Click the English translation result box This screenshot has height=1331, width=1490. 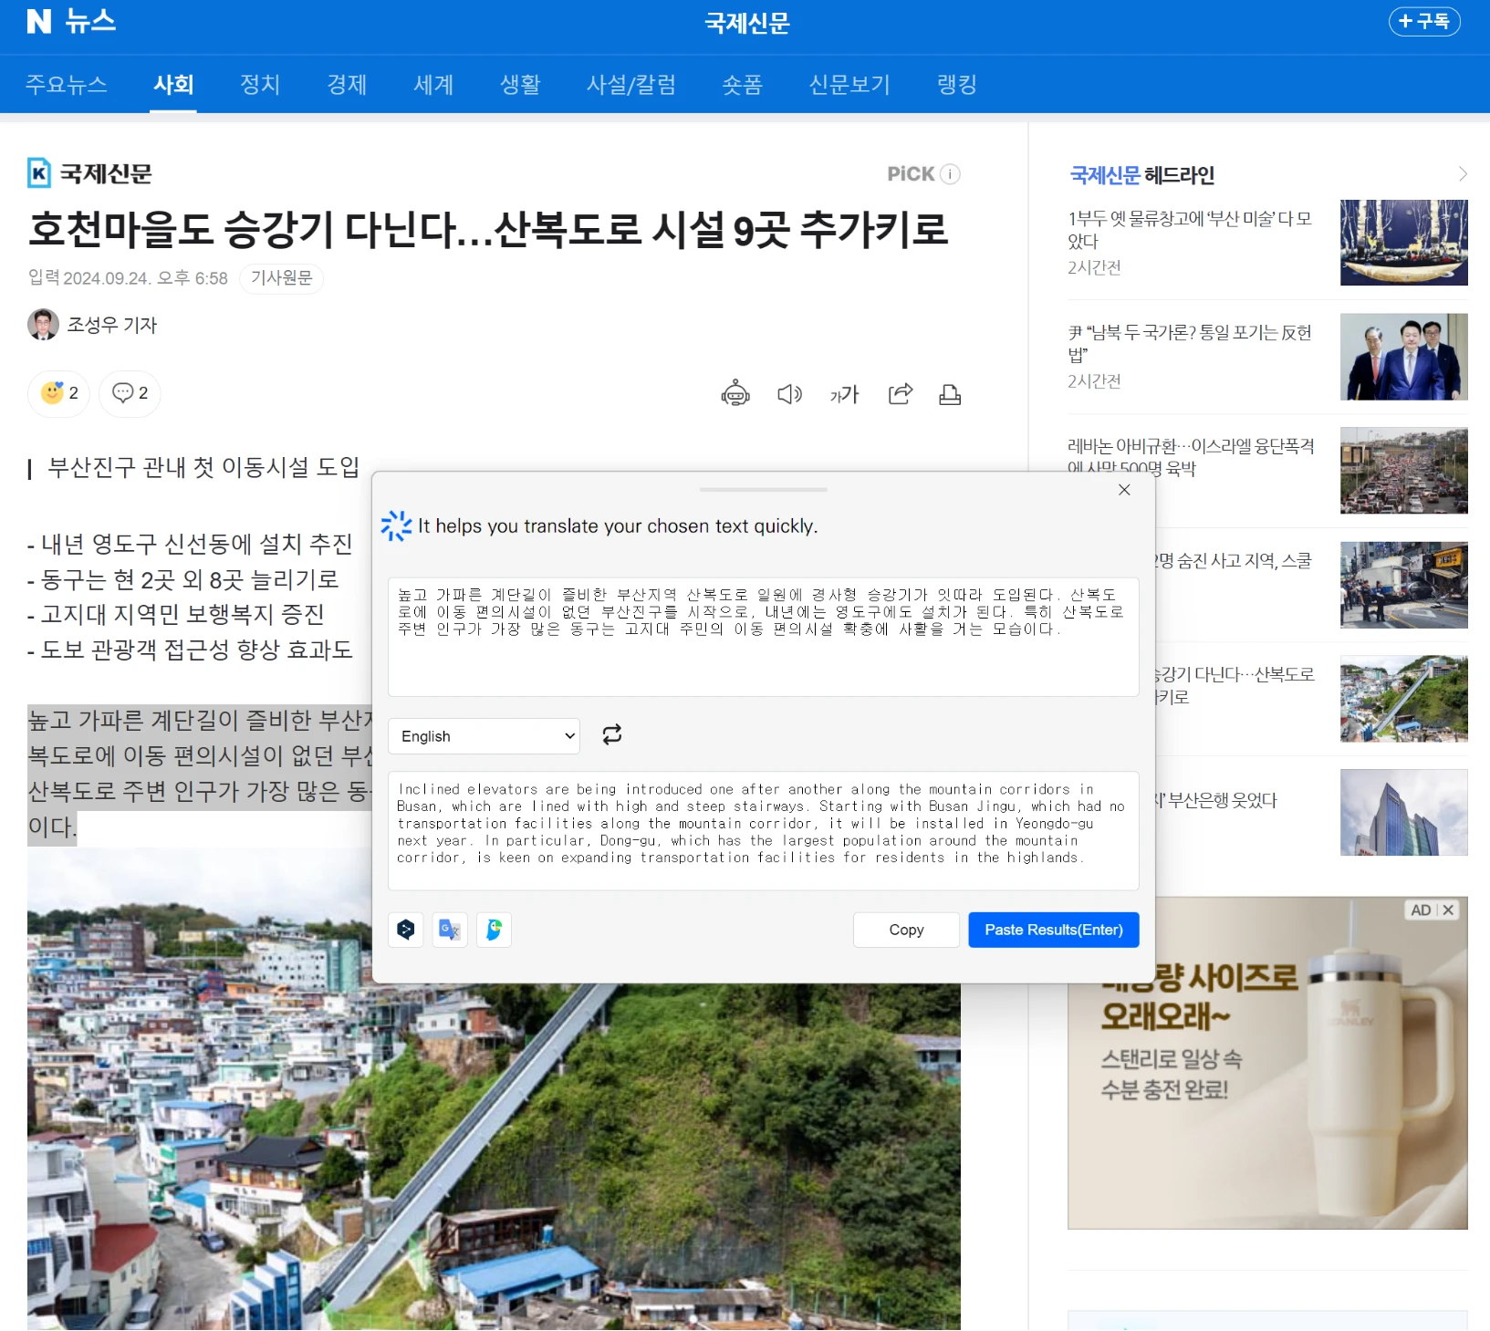(x=764, y=831)
